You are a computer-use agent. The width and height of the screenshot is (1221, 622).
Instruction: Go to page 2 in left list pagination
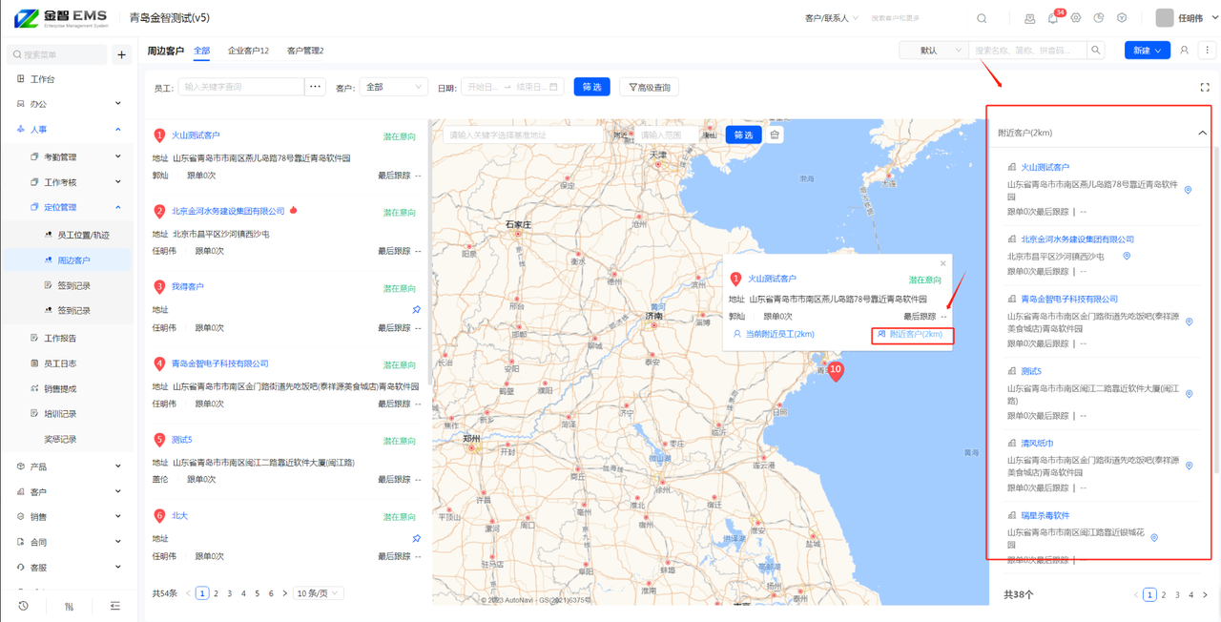(x=217, y=593)
